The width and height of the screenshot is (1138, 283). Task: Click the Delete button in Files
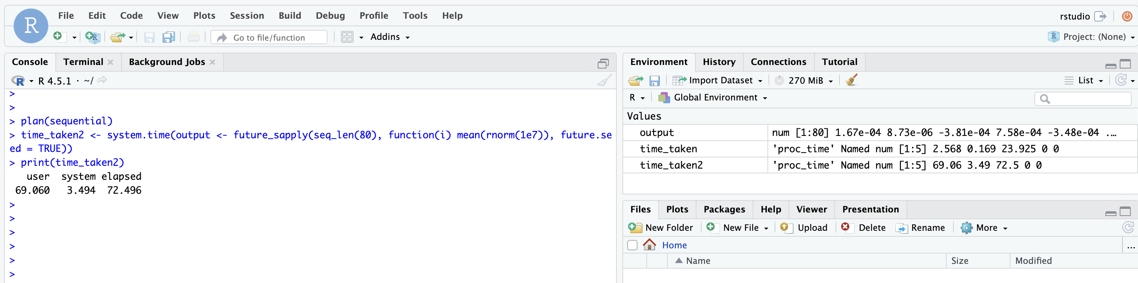pyautogui.click(x=863, y=228)
